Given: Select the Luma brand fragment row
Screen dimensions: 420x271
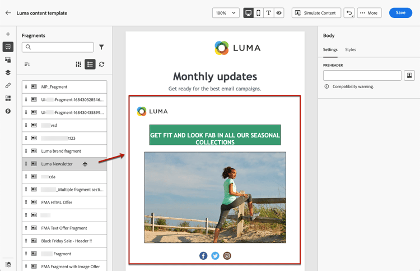Looking at the screenshot, I should coord(64,151).
